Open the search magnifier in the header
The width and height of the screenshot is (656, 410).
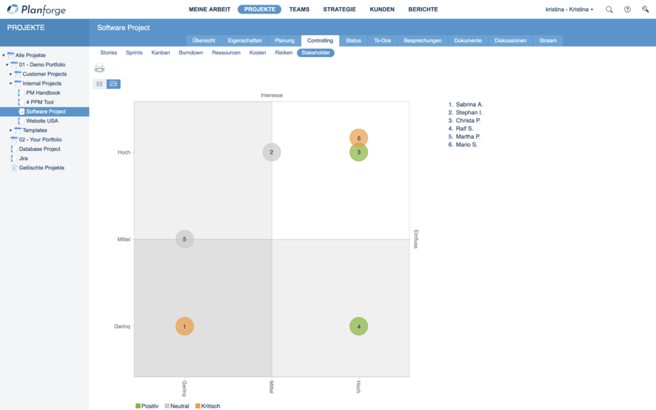(609, 10)
